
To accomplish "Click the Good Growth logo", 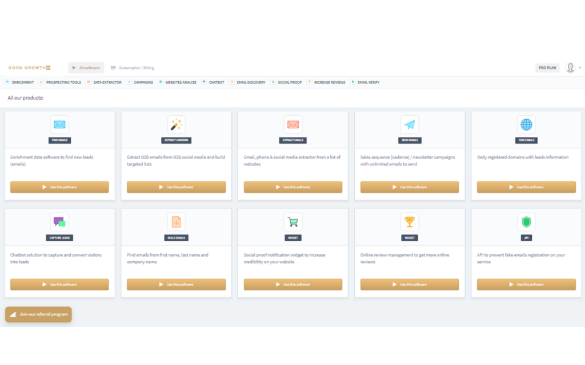I will click(x=30, y=68).
